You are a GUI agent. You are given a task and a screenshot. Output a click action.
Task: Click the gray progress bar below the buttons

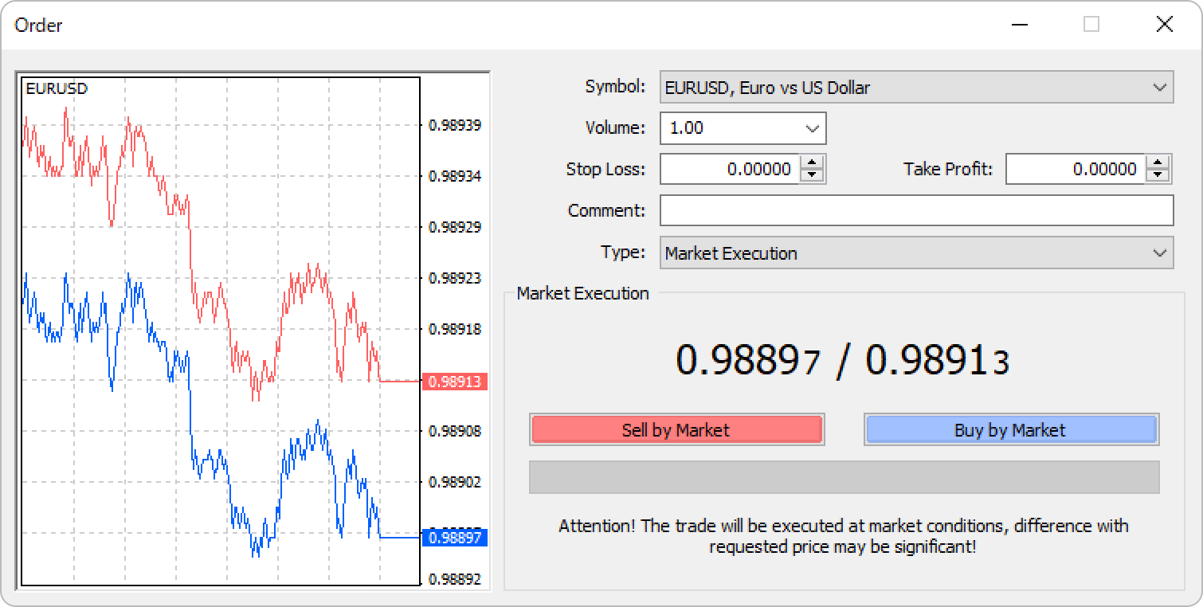(844, 477)
